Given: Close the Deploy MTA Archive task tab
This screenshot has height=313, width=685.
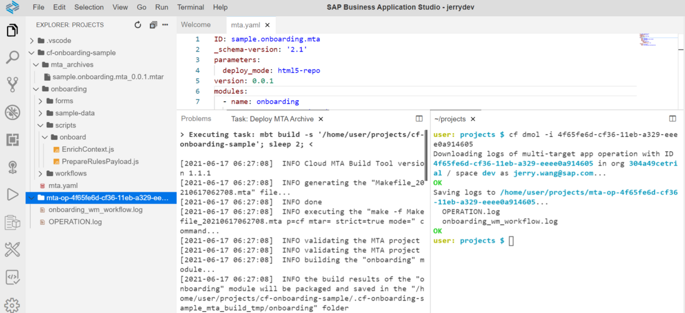Looking at the screenshot, I should pos(320,119).
